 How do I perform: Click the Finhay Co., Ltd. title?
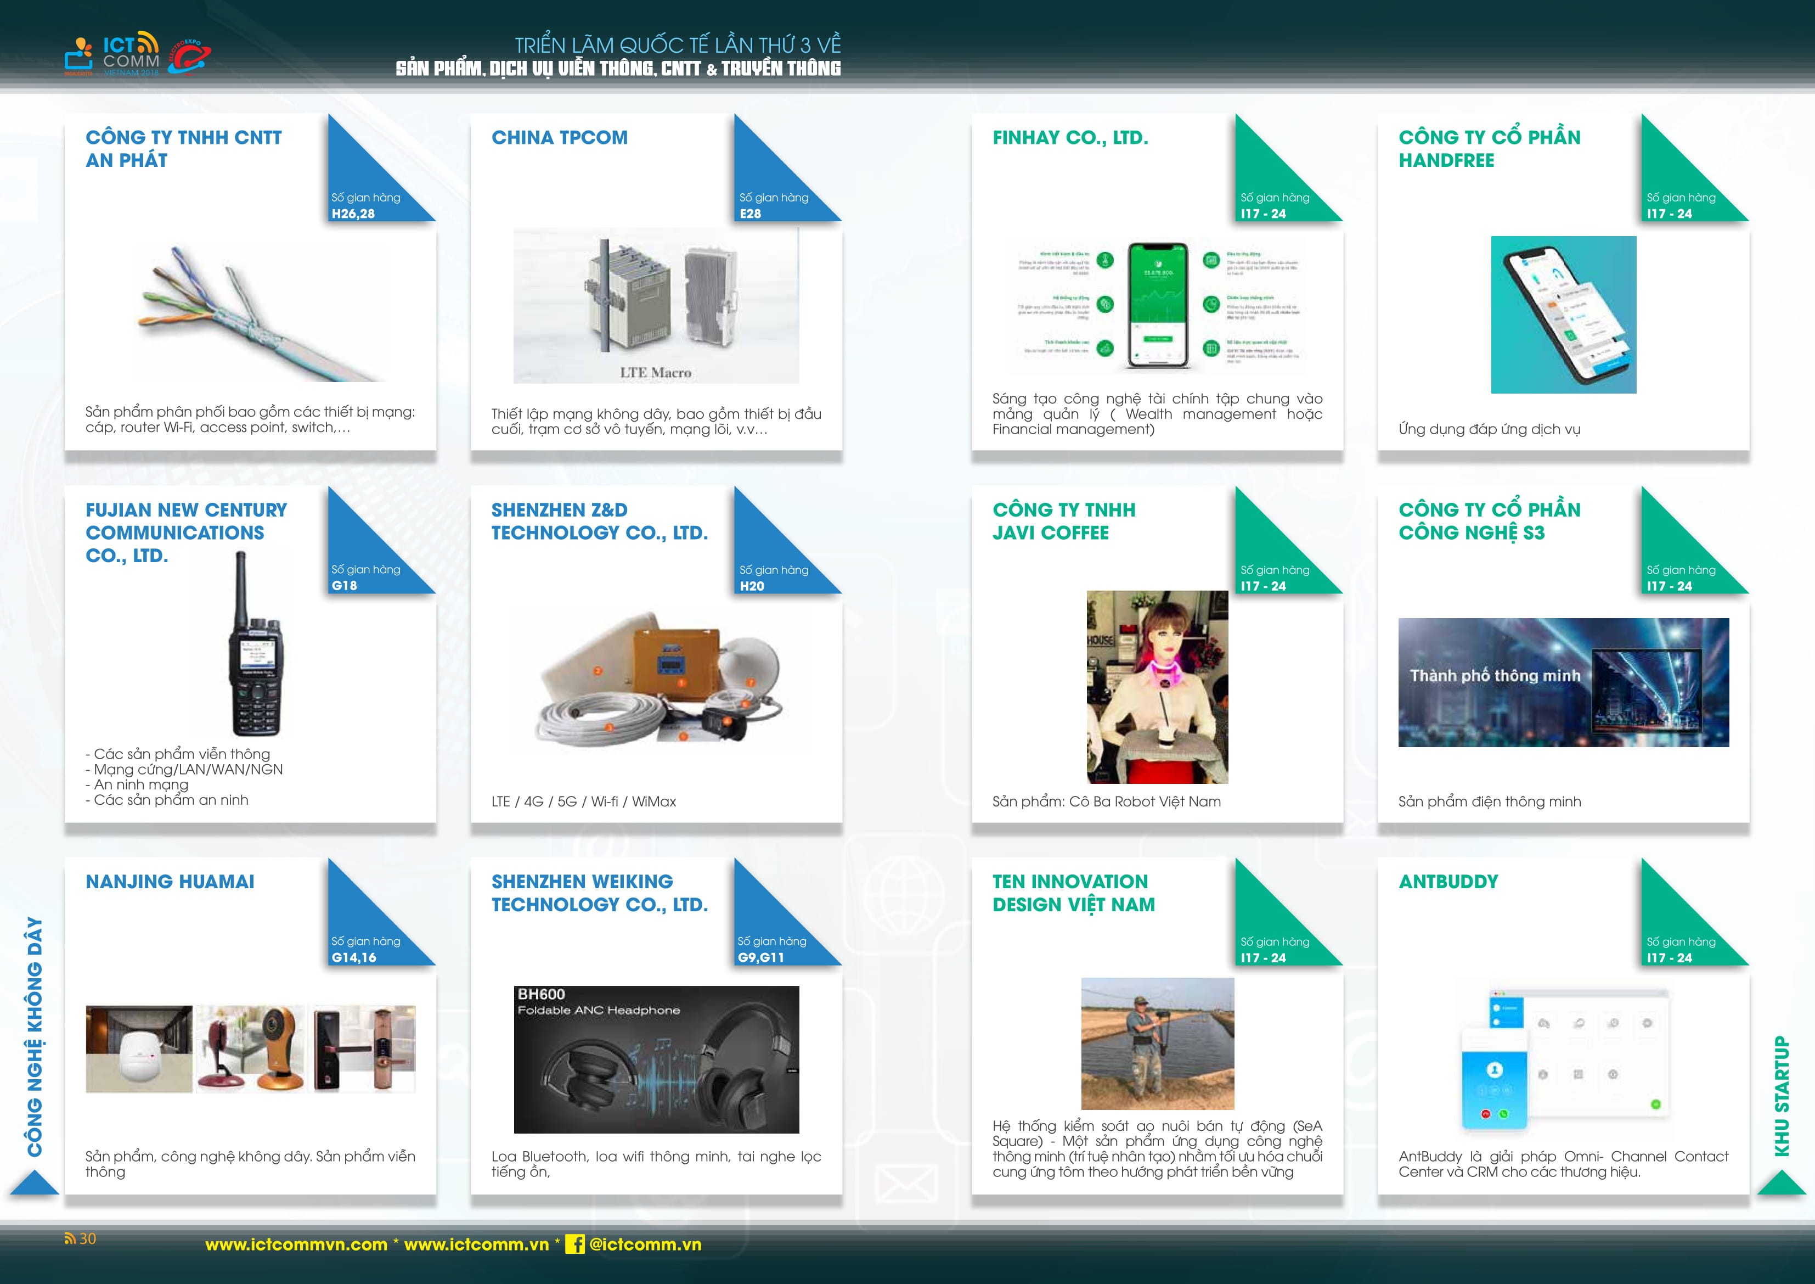point(1070,138)
